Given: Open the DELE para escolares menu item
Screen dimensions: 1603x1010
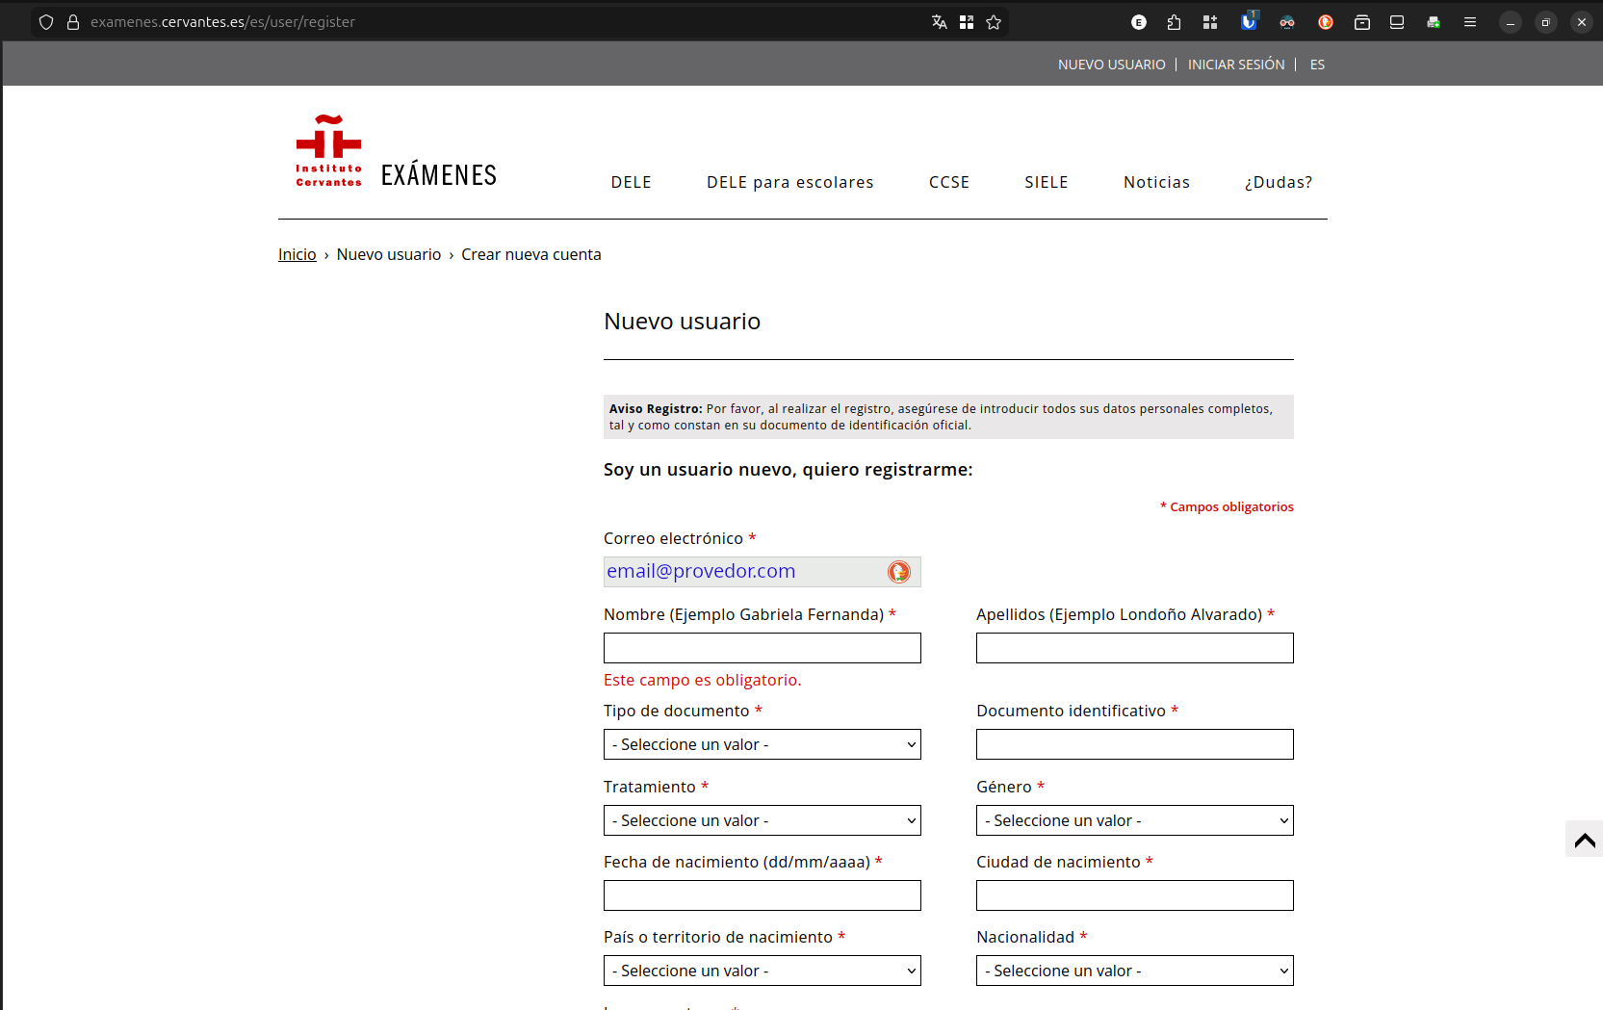Looking at the screenshot, I should tap(789, 182).
